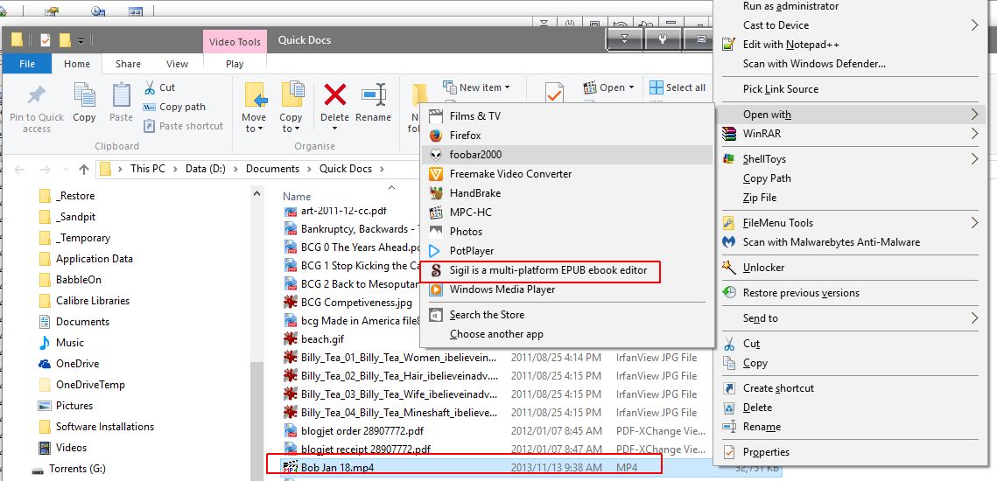Click the Up arrow navigation button
The image size is (997, 481).
[x=83, y=169]
